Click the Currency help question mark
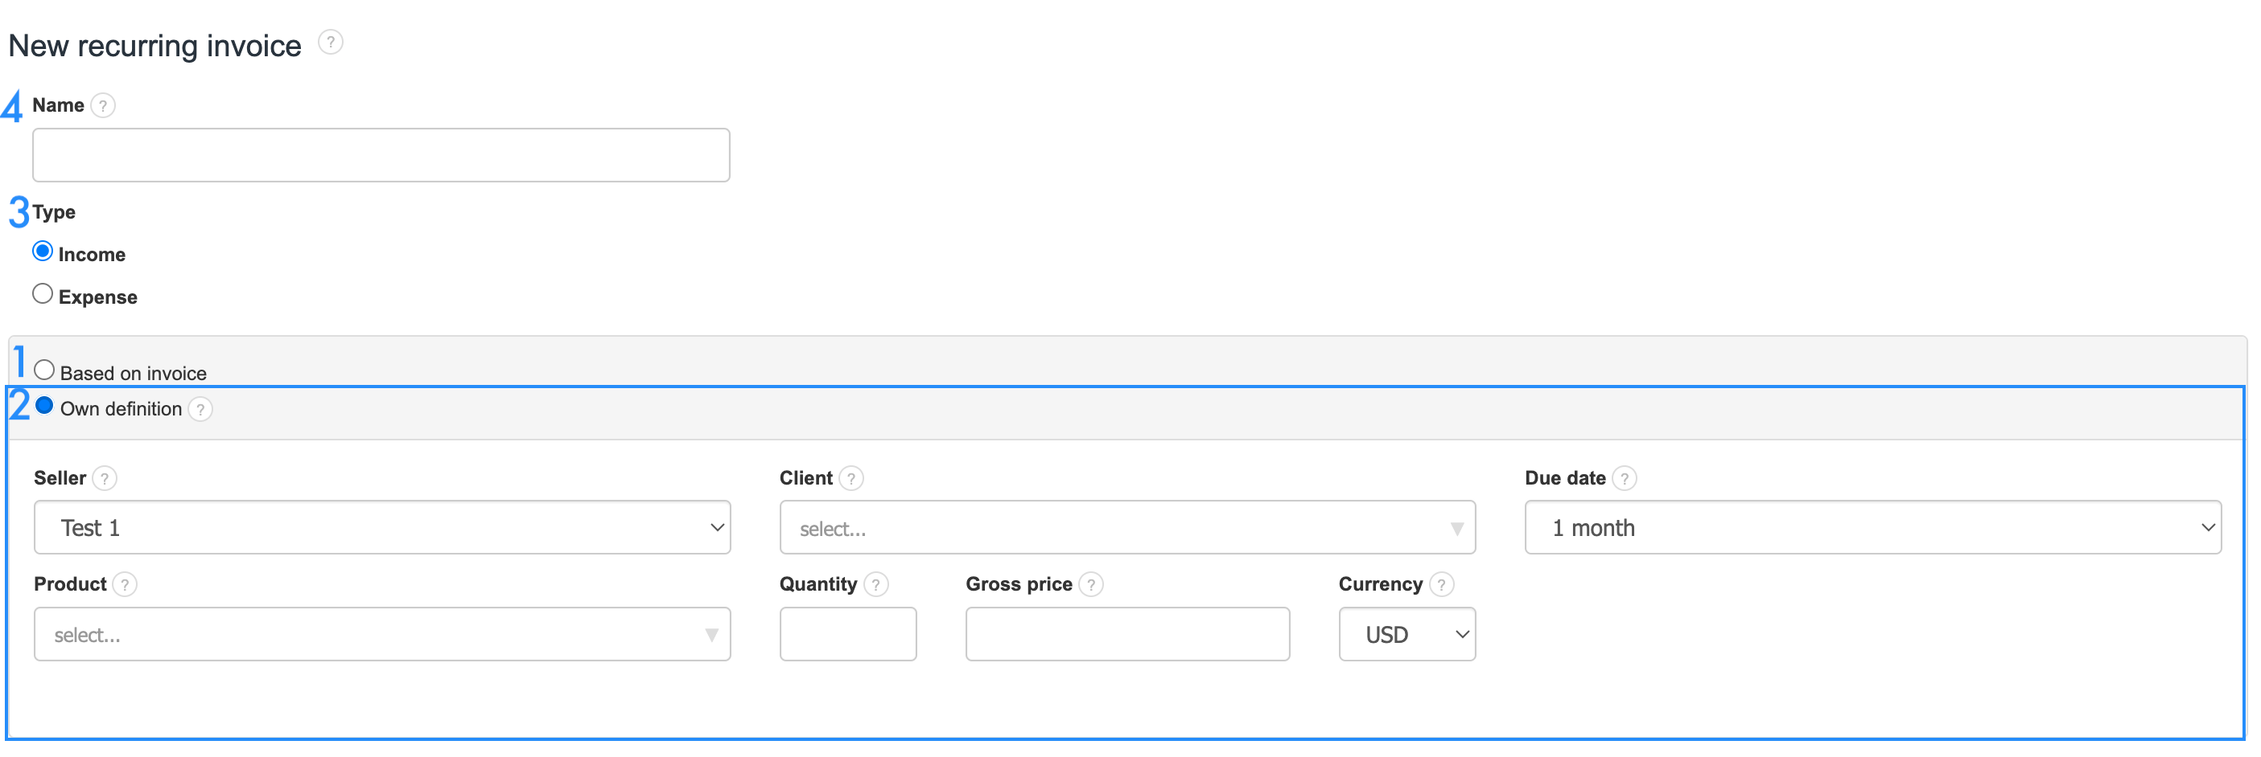This screenshot has width=2261, height=757. pyautogui.click(x=1440, y=584)
